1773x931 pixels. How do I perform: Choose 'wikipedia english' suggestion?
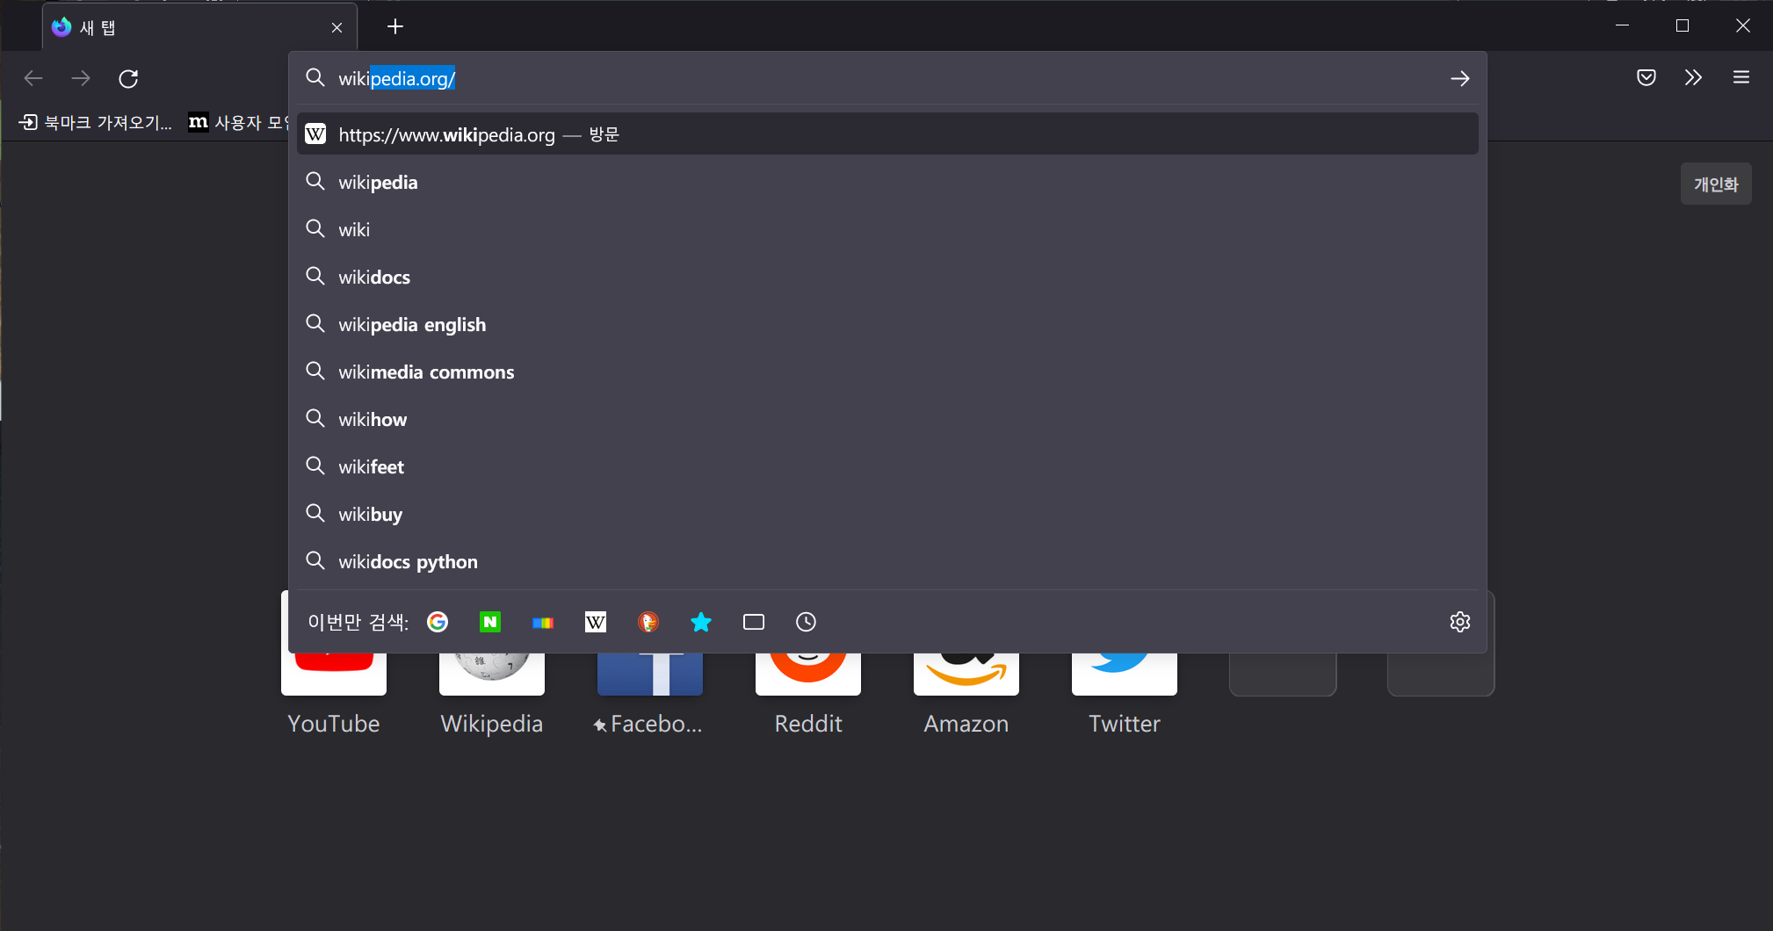tap(887, 324)
